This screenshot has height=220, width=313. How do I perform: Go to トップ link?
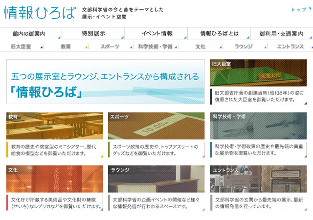coord(299,9)
